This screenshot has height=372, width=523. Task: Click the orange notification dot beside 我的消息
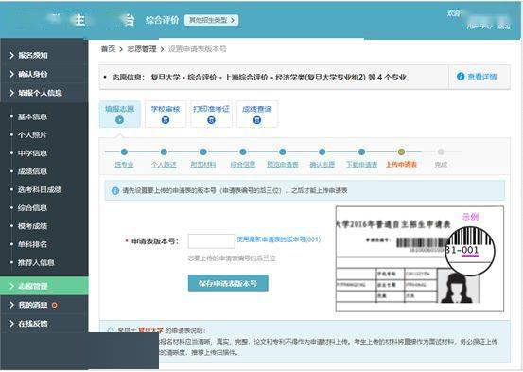(54, 305)
